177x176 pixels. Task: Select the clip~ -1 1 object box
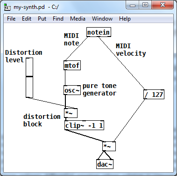tap(84, 125)
